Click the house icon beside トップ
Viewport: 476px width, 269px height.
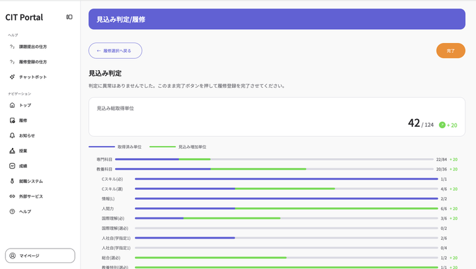click(x=12, y=105)
